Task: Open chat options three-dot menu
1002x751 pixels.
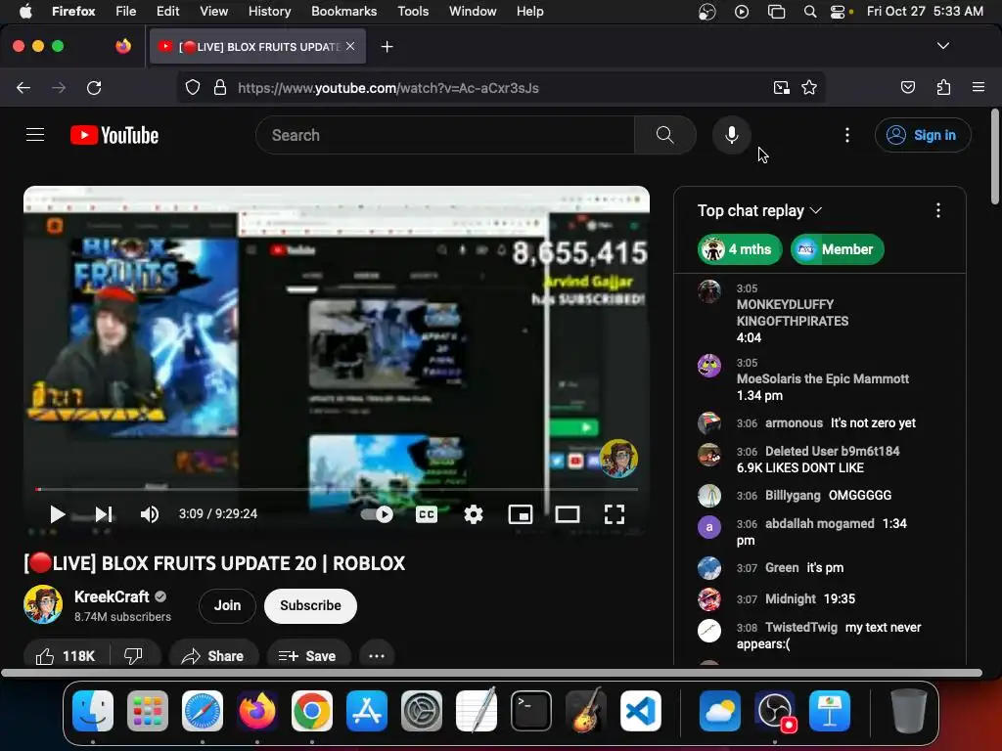Action: coord(938,210)
